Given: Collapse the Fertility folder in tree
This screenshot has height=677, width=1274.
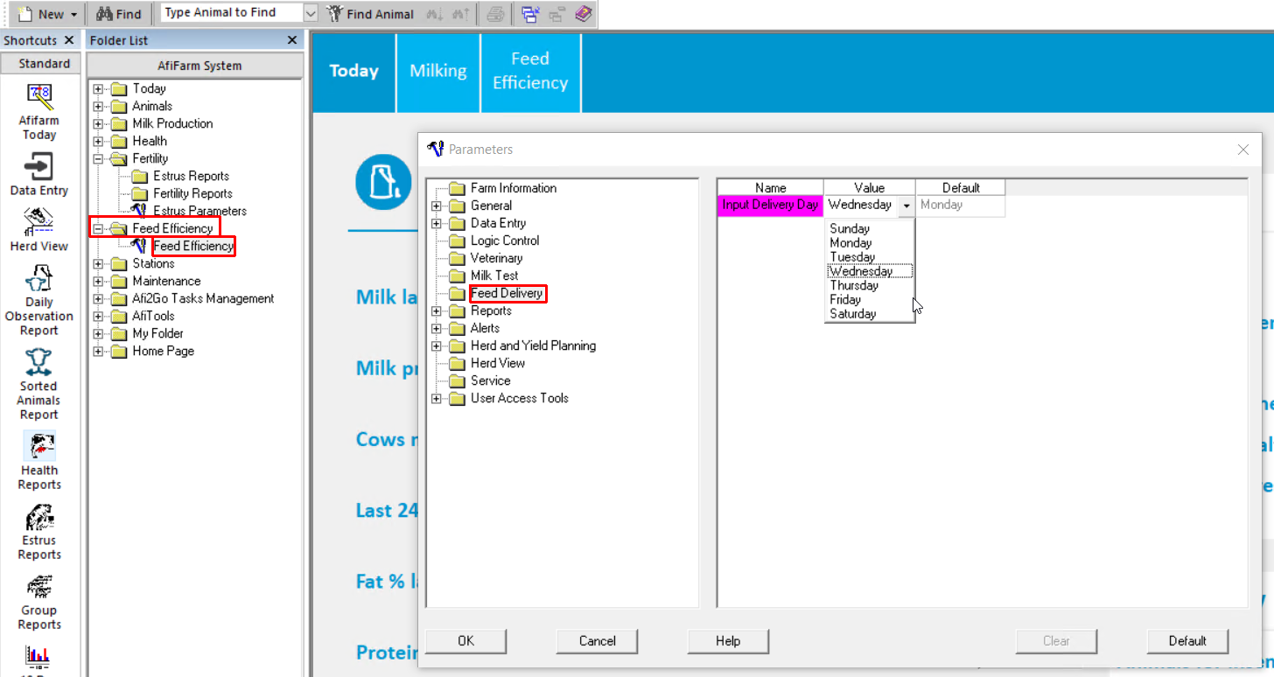Looking at the screenshot, I should coord(98,158).
